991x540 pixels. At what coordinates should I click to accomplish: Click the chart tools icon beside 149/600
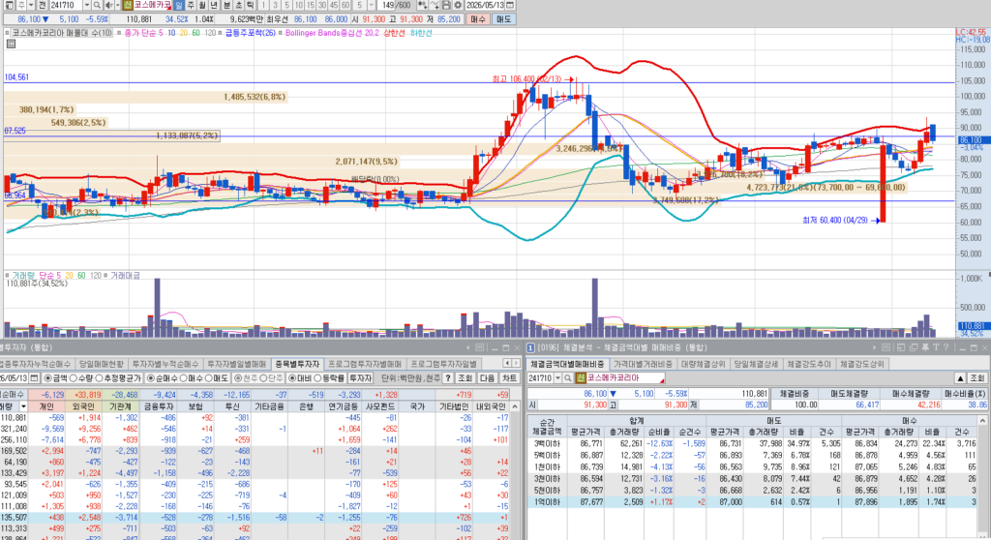pos(422,5)
